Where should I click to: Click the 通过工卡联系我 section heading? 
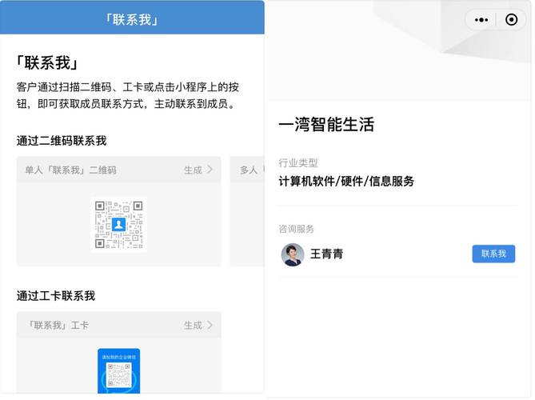(56, 295)
